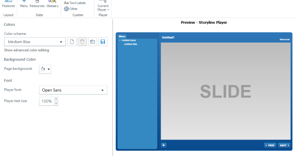The height and width of the screenshot is (156, 296).
Task: Click the reset color scheme icon
Action: pyautogui.click(x=92, y=41)
